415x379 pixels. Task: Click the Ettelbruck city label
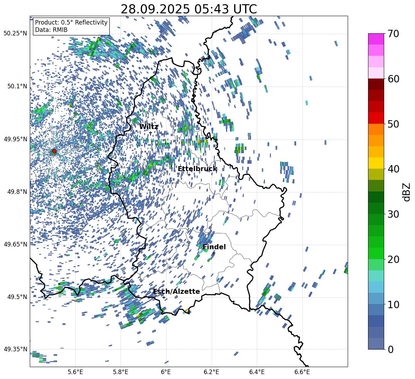tap(197, 169)
